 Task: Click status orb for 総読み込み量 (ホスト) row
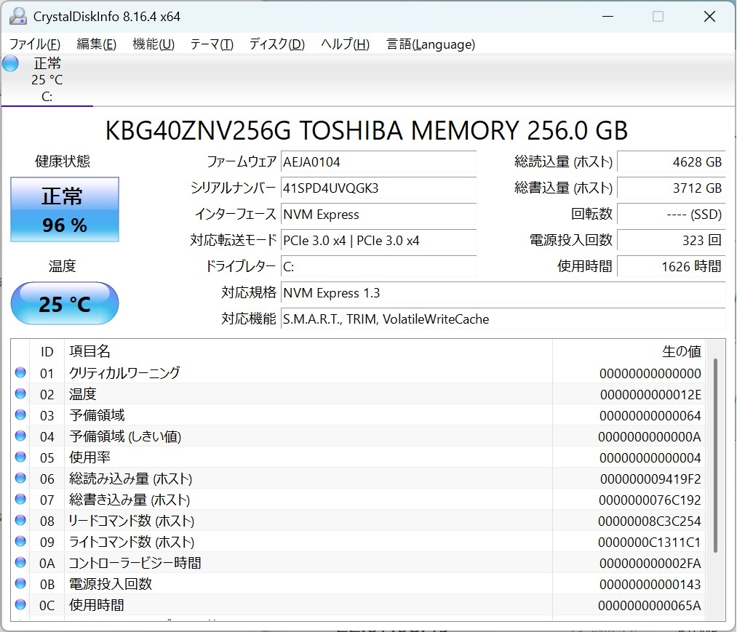coord(20,479)
